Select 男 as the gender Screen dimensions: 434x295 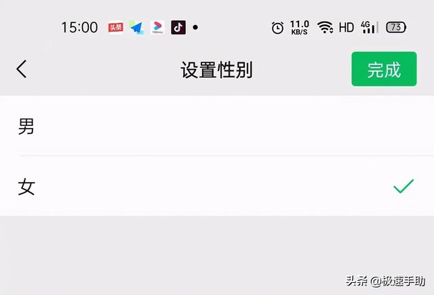(x=217, y=126)
